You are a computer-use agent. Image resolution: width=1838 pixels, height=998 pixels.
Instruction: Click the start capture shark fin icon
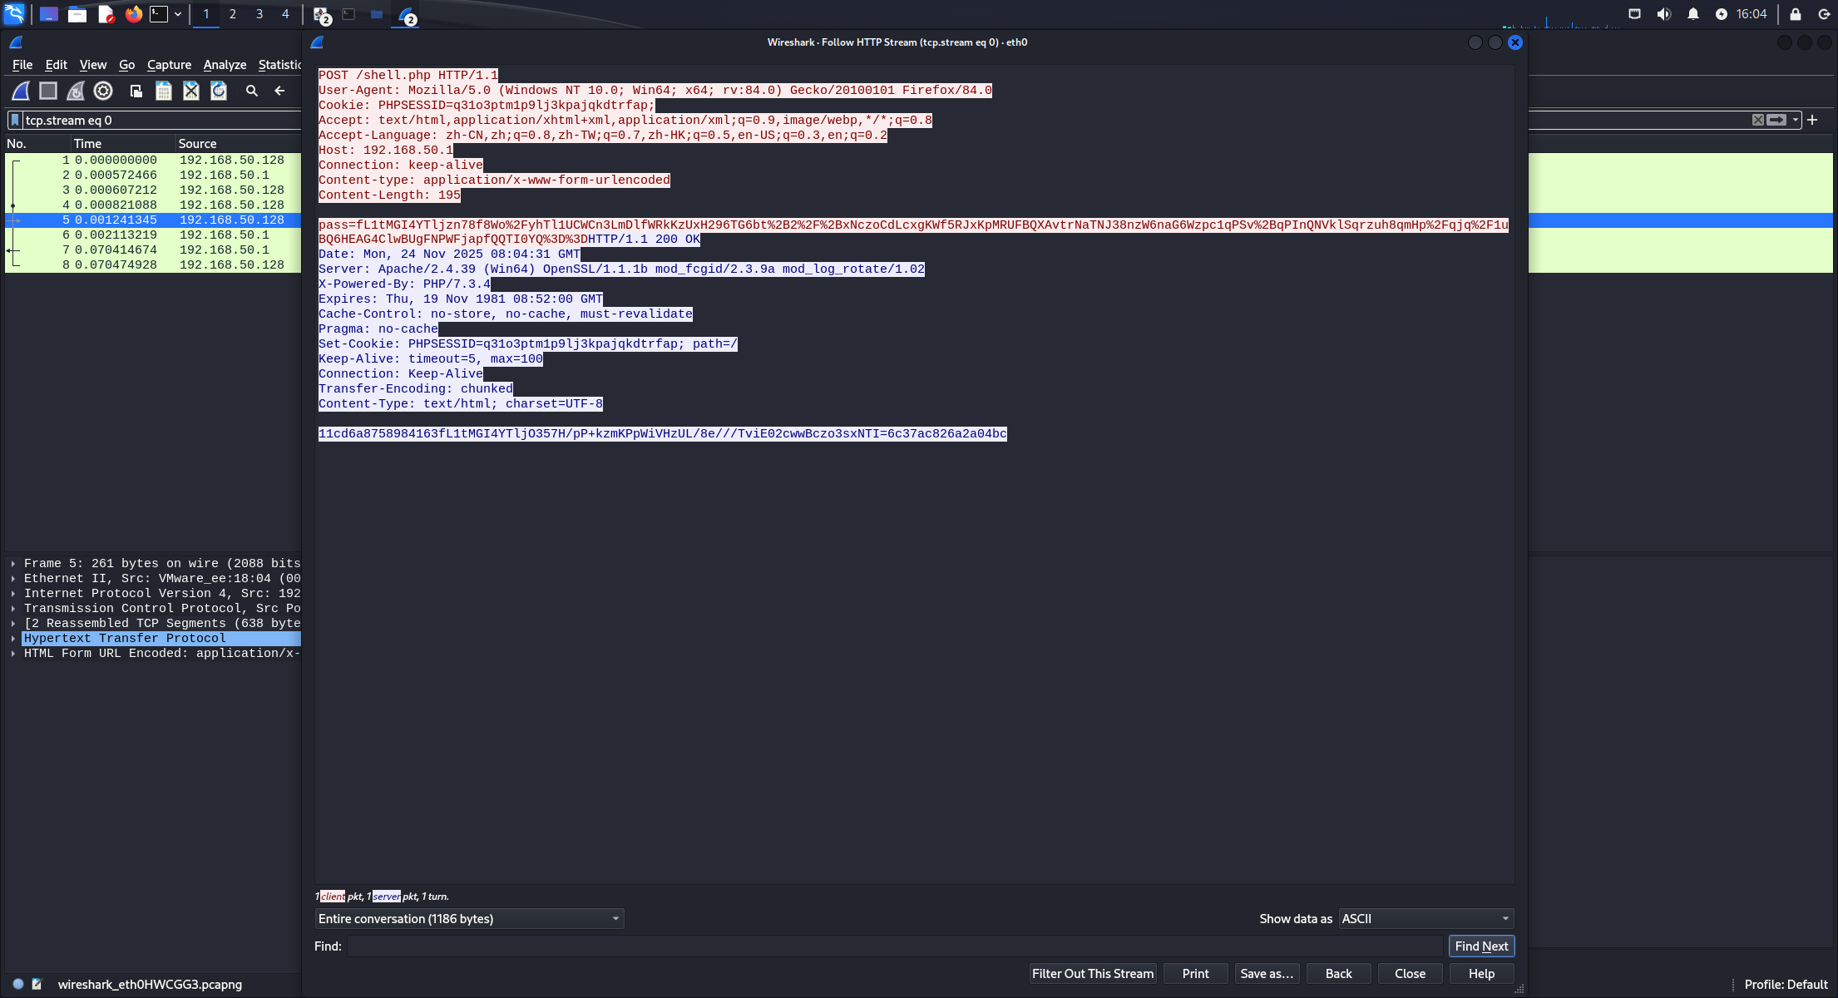[21, 91]
